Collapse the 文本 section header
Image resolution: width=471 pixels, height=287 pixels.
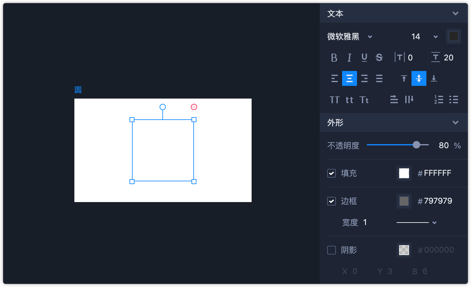(455, 13)
